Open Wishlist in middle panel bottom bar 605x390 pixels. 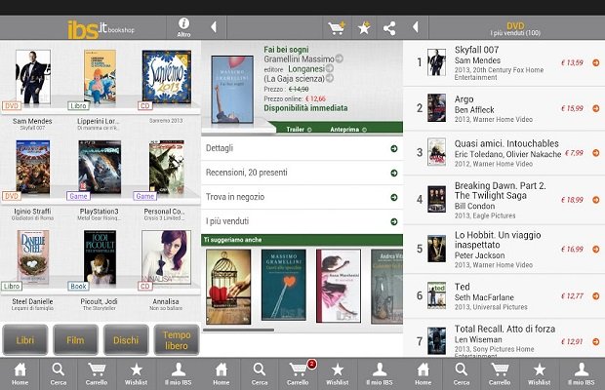[338, 373]
